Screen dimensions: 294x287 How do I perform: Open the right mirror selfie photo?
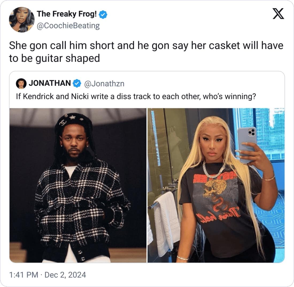click(x=216, y=185)
